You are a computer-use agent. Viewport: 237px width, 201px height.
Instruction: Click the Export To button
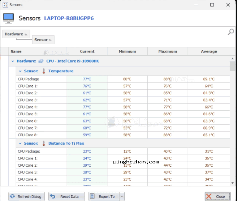tap(104, 196)
